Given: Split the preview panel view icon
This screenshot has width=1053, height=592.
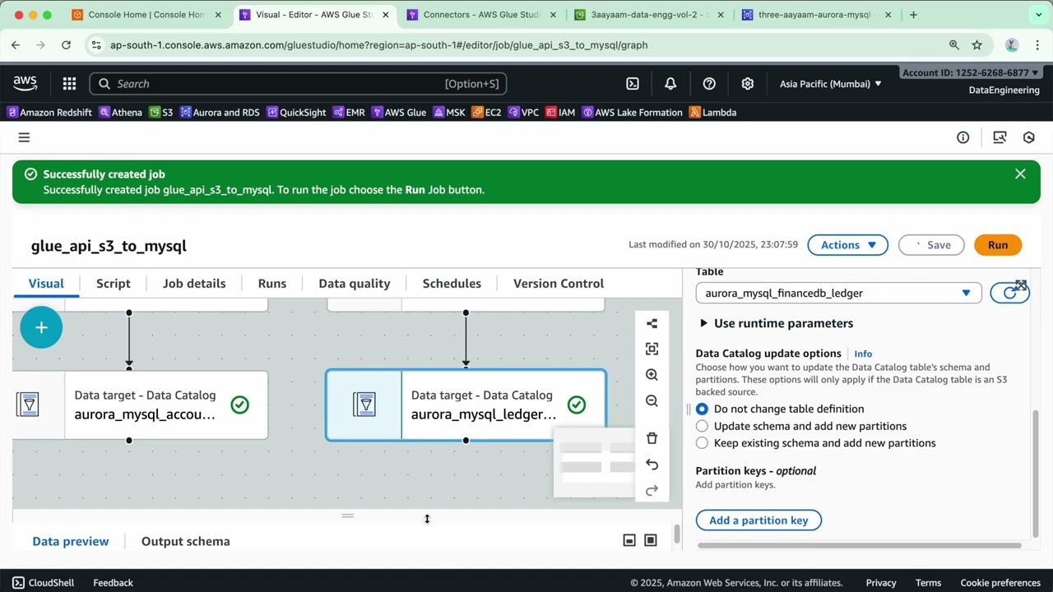Looking at the screenshot, I should tap(629, 540).
